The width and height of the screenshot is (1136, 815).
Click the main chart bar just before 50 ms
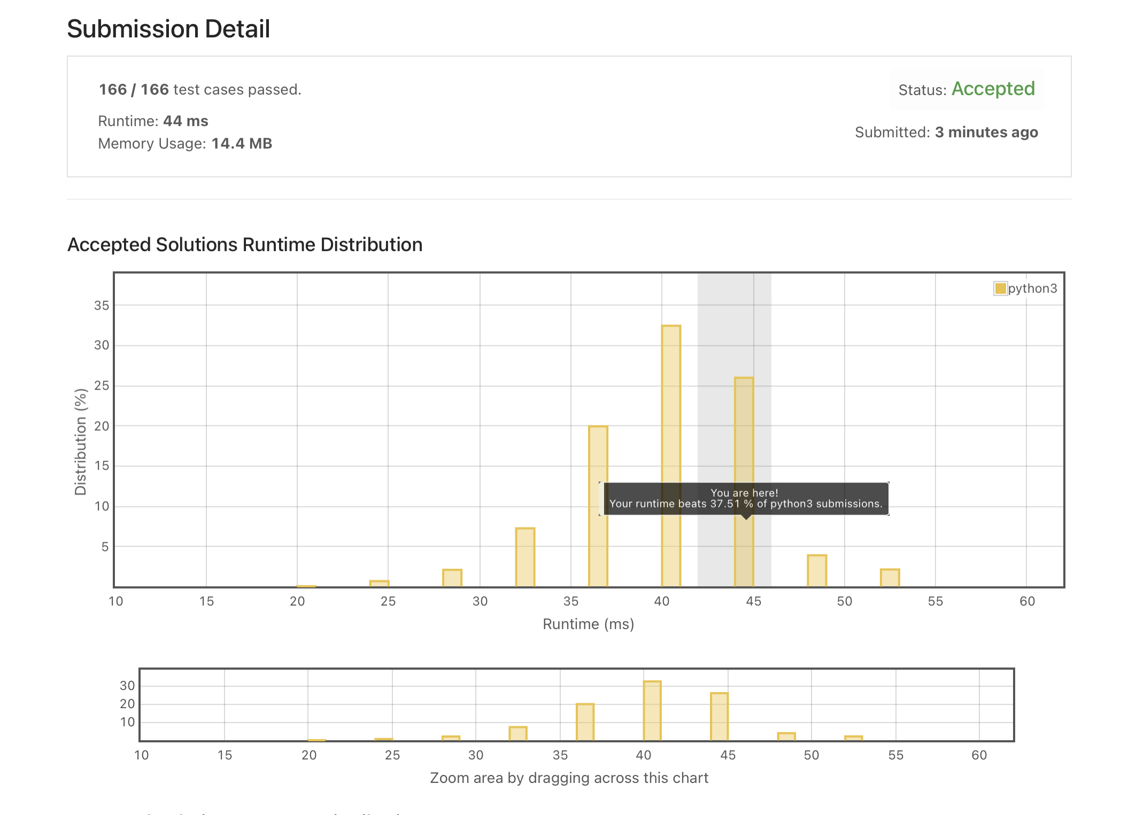(x=817, y=571)
